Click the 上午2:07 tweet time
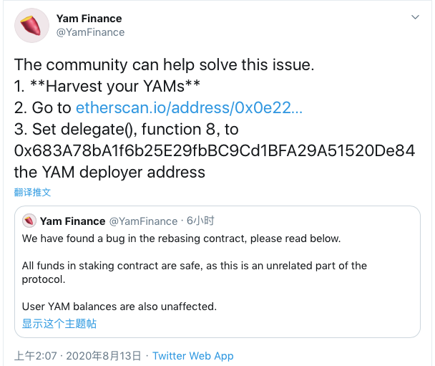This screenshot has width=435, height=366. 34,355
